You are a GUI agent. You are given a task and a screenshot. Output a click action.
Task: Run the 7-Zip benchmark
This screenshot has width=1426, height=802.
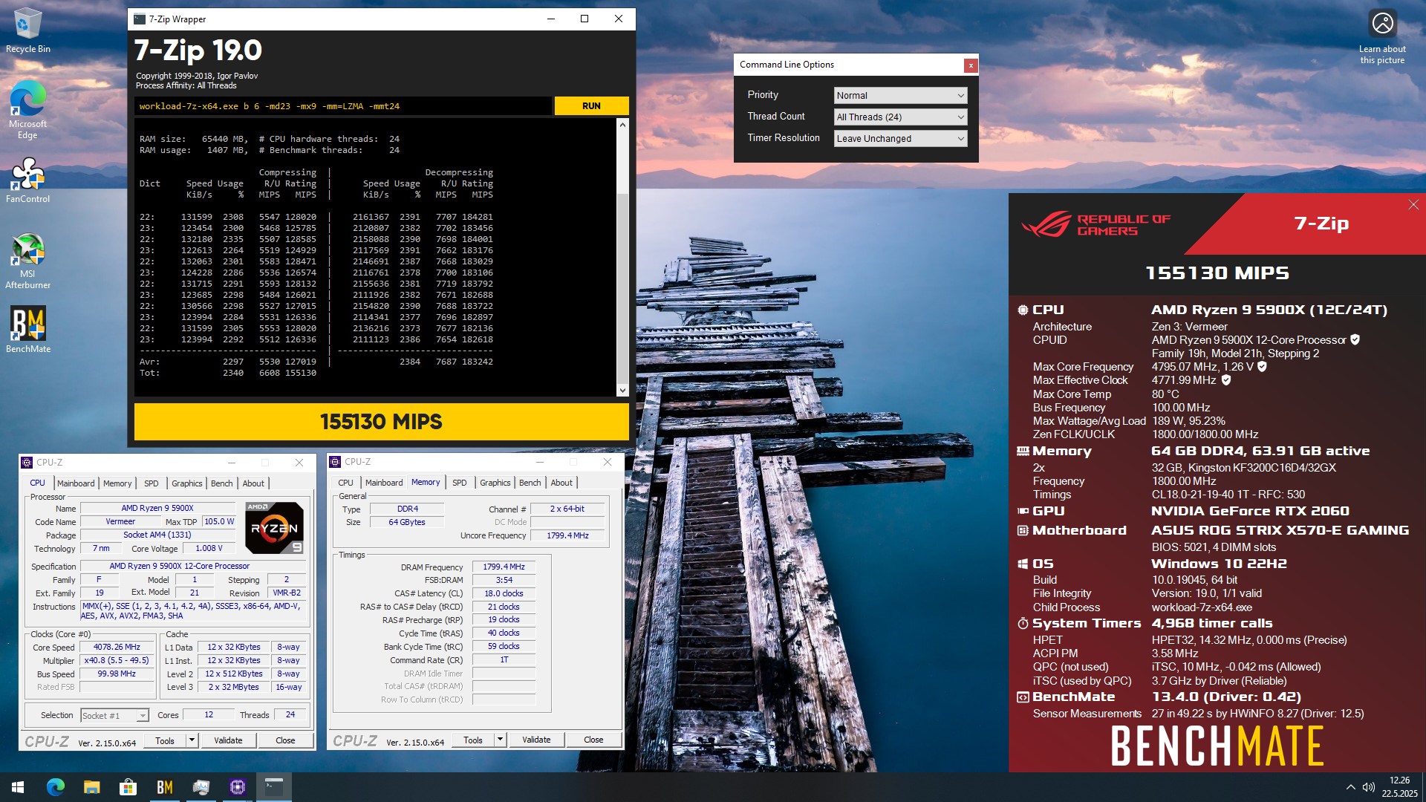[591, 106]
